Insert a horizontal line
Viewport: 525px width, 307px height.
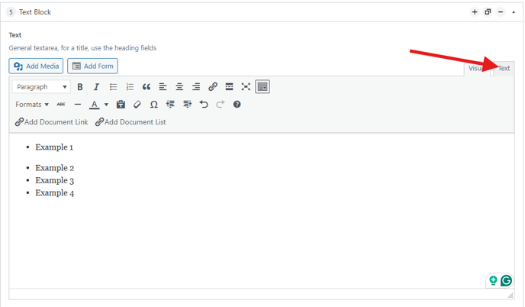(x=78, y=105)
